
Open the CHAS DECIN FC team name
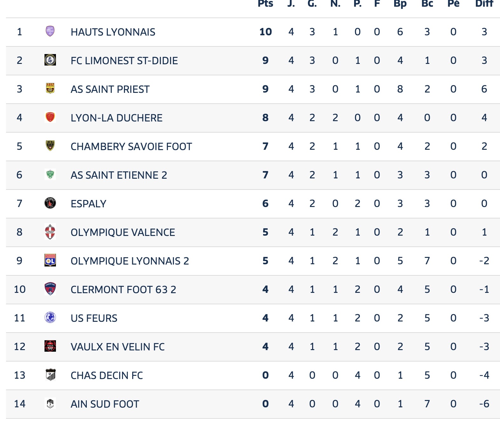click(106, 375)
